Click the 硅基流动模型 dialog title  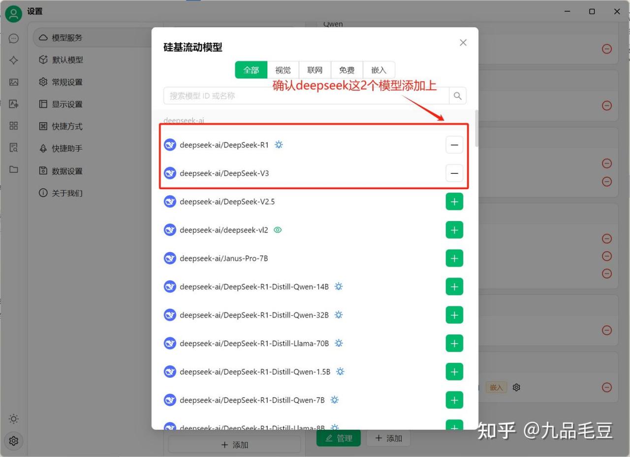point(193,47)
